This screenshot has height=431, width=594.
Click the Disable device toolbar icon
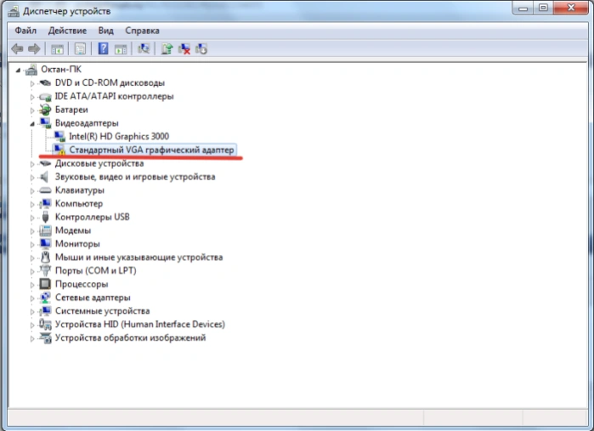(x=201, y=49)
